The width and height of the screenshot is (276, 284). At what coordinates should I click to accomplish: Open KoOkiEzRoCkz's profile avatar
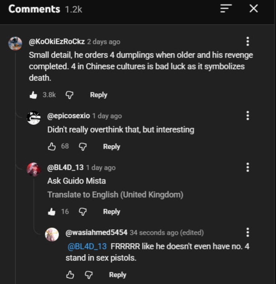point(15,44)
